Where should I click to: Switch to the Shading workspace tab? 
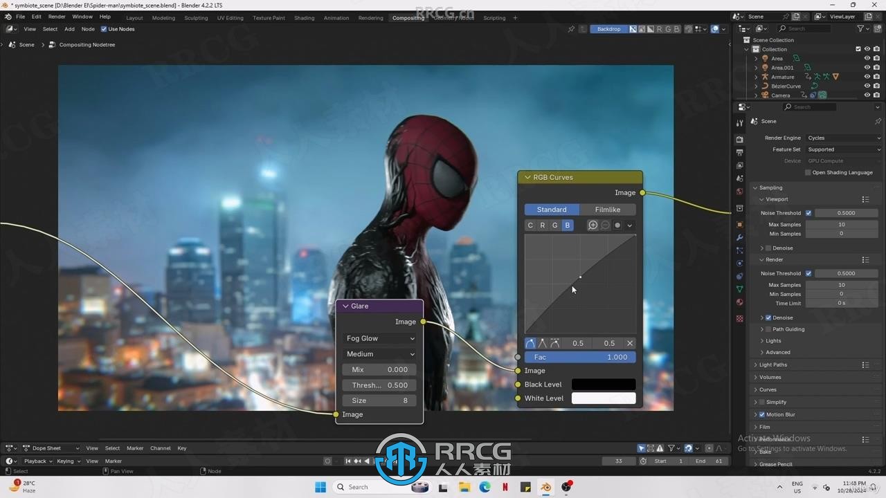tap(304, 18)
